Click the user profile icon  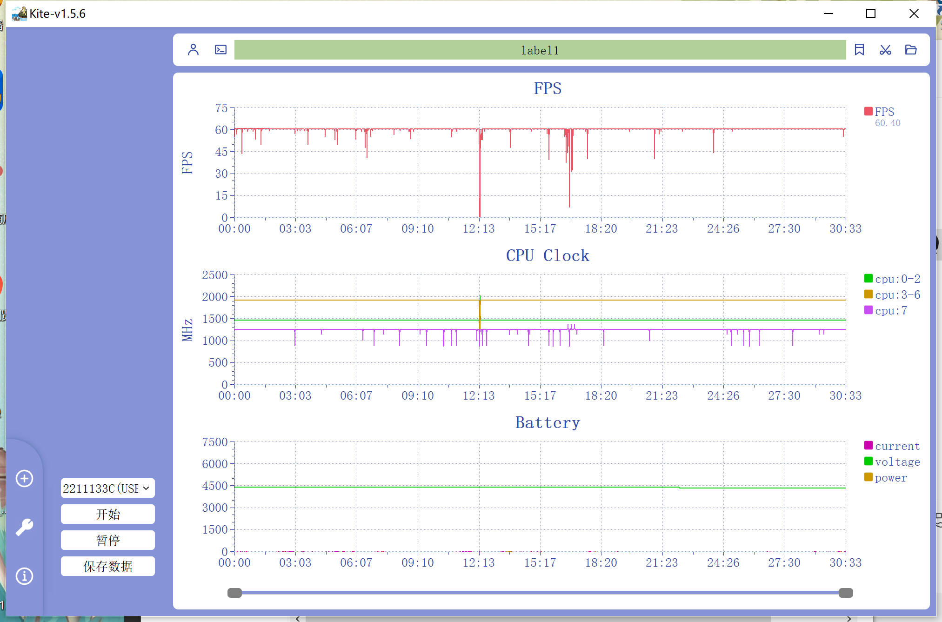click(x=193, y=50)
